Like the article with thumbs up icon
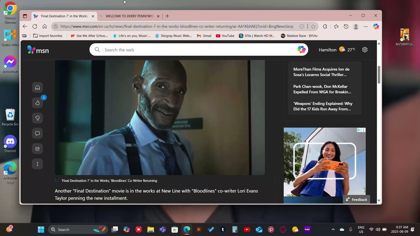The height and width of the screenshot is (236, 420). [x=37, y=103]
